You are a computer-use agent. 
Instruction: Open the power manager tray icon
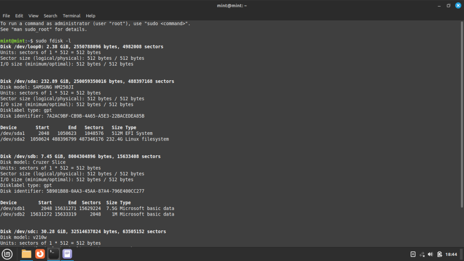tap(439, 254)
